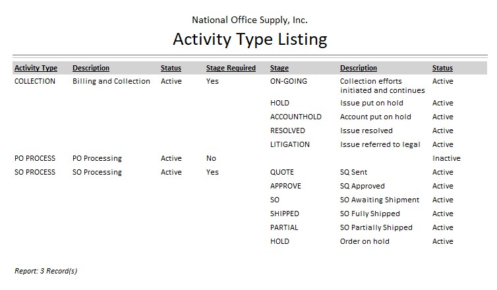This screenshot has height=290, width=497.
Task: Click the Report 3 Record(s) footer text
Action: 45,271
